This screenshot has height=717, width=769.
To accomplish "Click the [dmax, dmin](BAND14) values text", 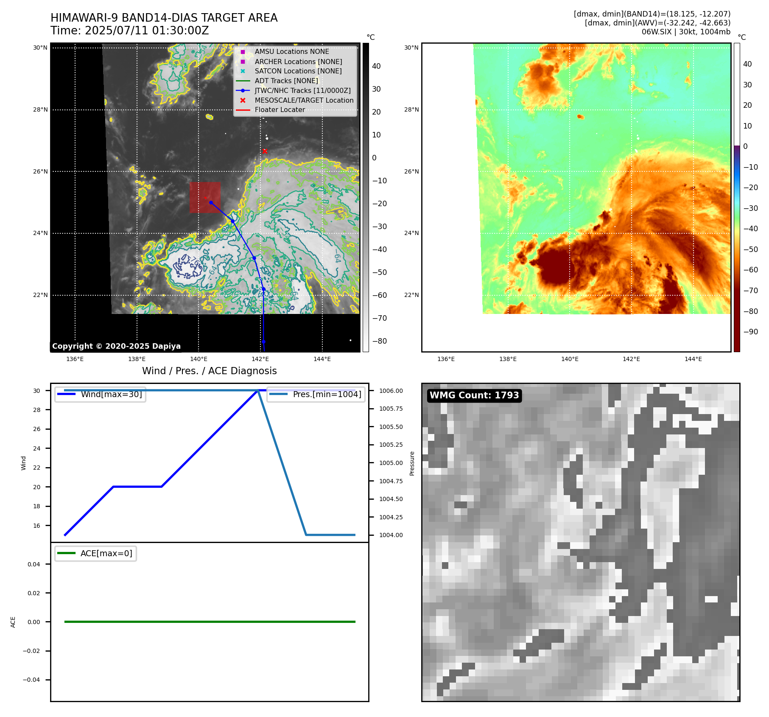I will click(x=652, y=14).
